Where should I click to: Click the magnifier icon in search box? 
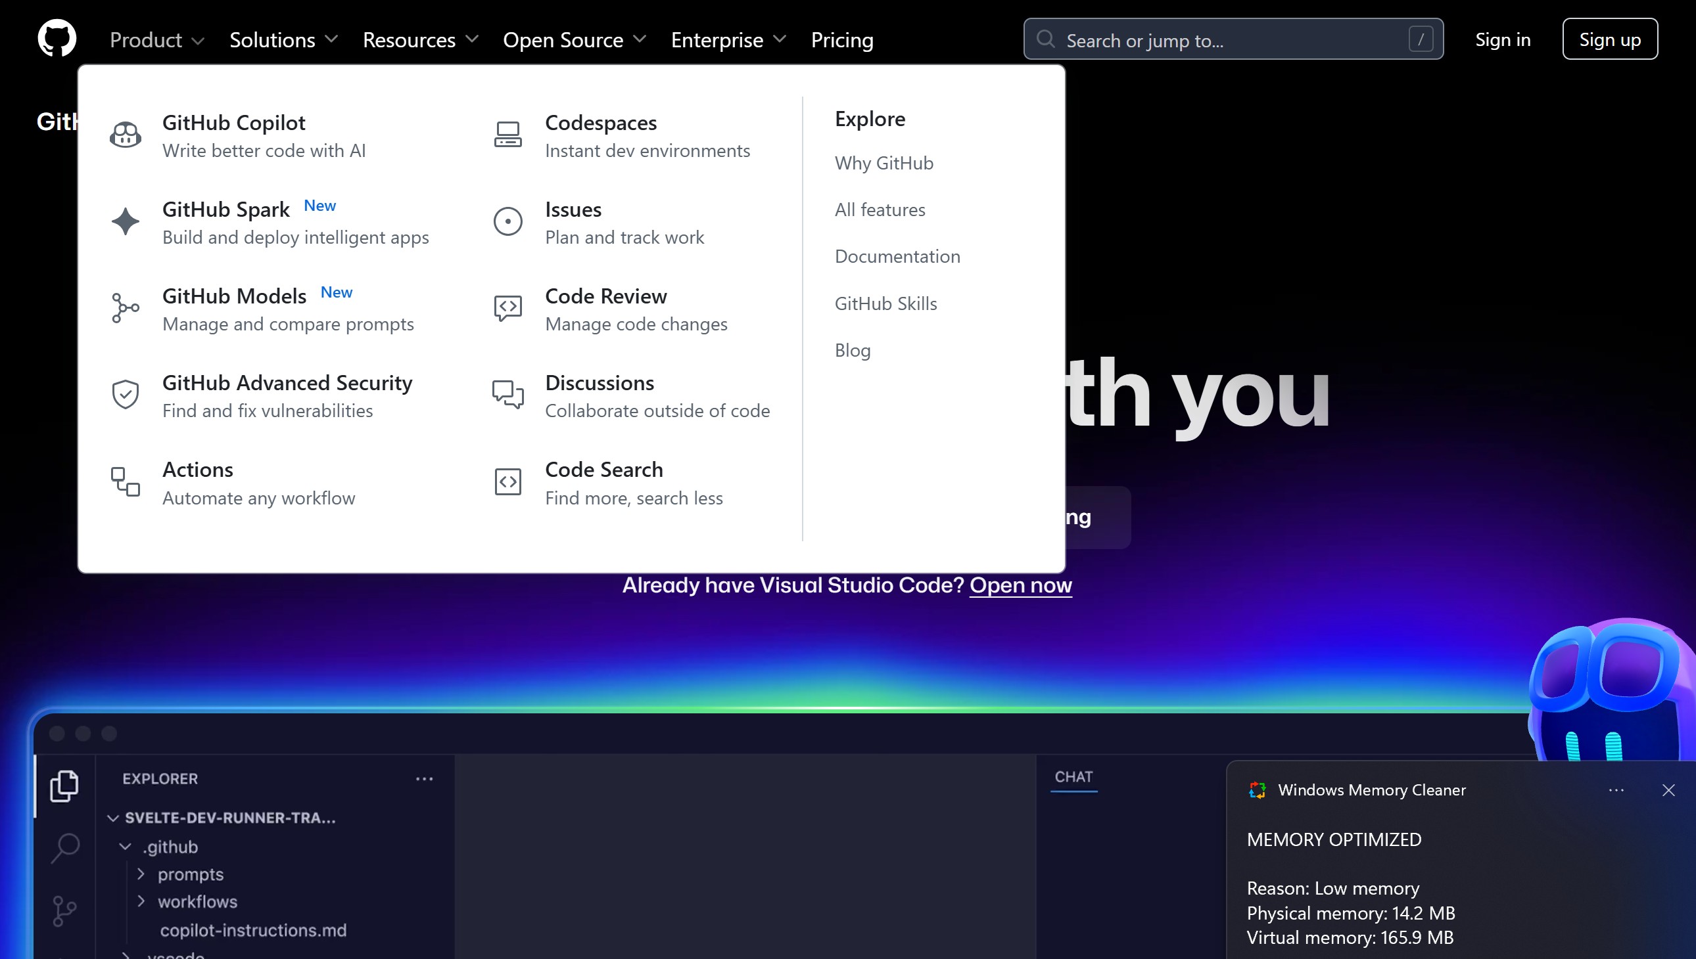[x=1045, y=39]
